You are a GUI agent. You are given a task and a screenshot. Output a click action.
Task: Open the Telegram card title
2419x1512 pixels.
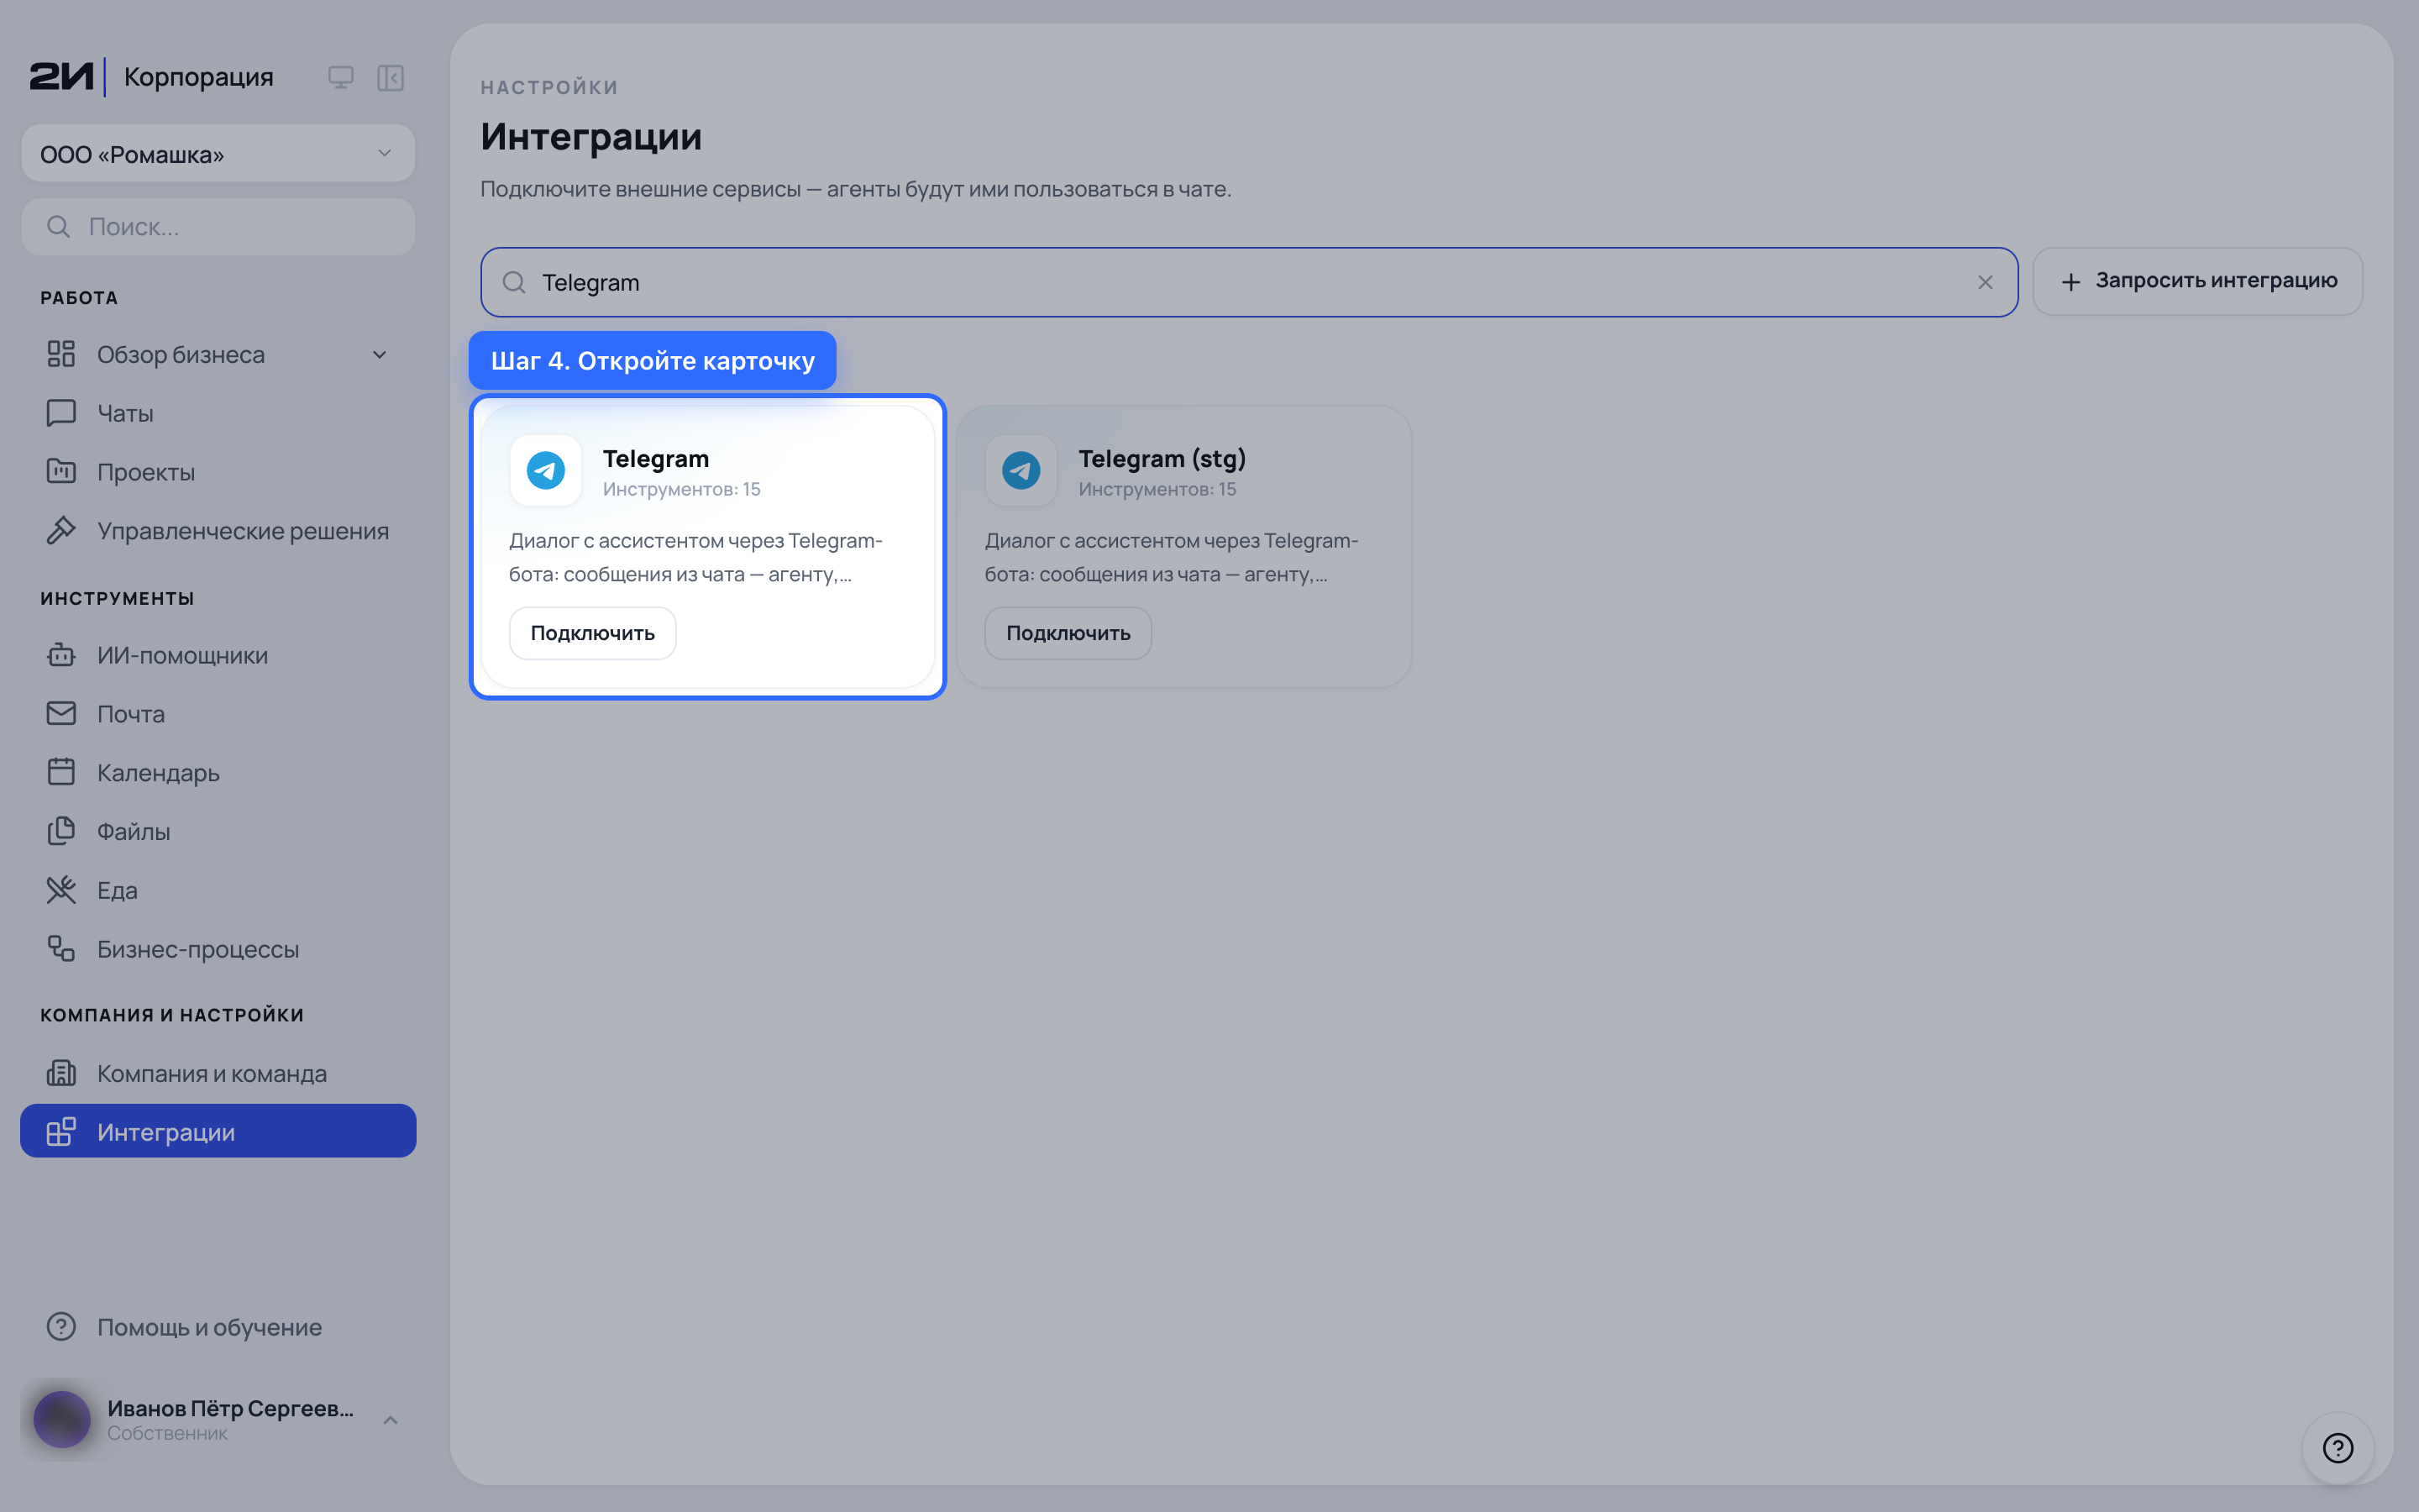pos(656,458)
